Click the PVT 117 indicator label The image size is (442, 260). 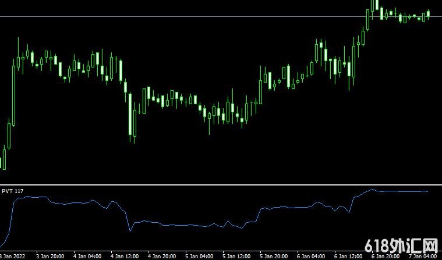12,191
